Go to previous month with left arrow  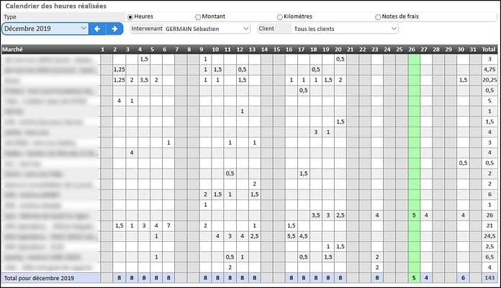pos(98,29)
